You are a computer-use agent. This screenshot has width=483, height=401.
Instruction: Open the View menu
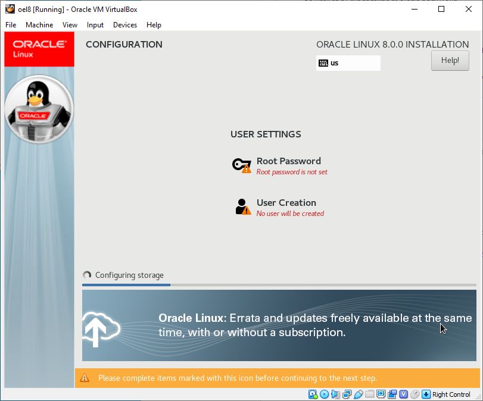pos(70,25)
